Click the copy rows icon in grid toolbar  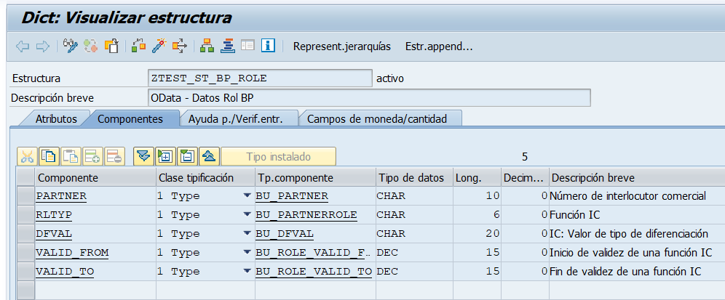[49, 156]
